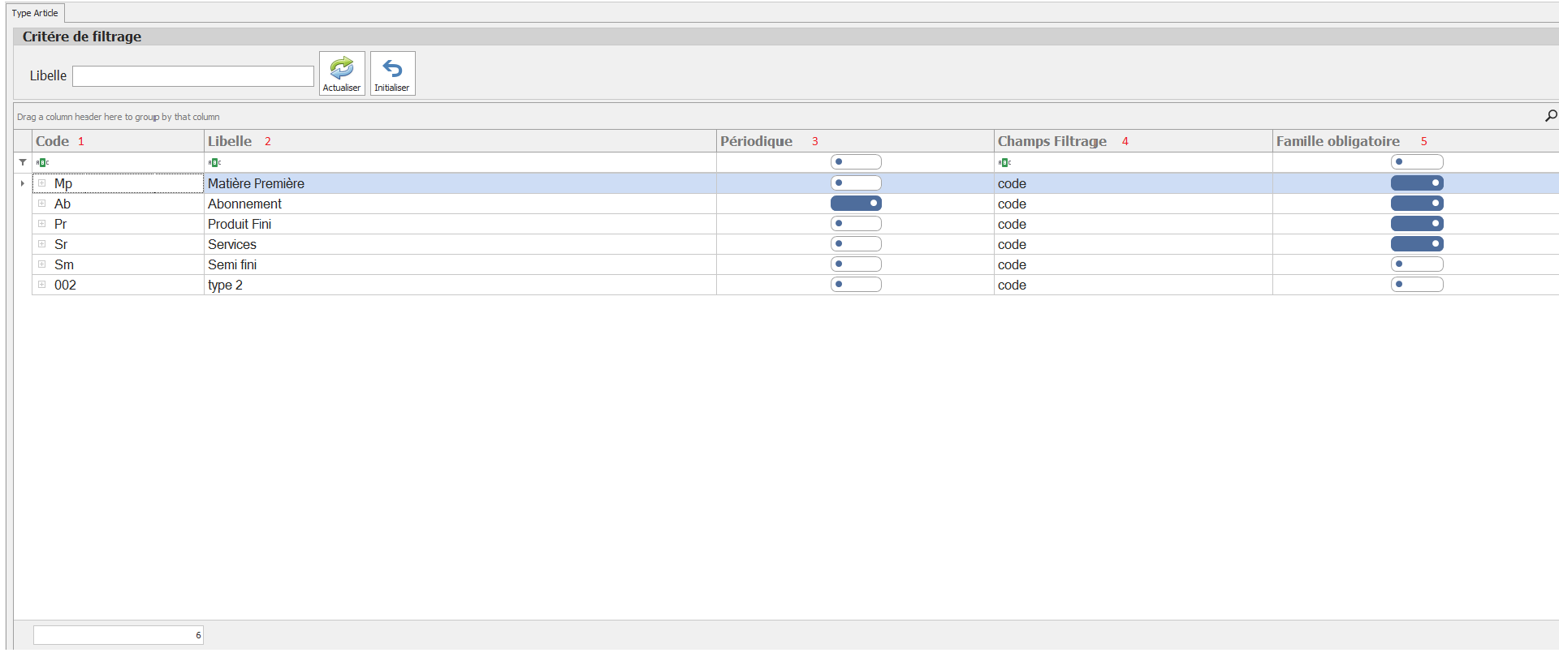1559x657 pixels.
Task: Click the row indicator arrow for Mp
Action: point(23,183)
